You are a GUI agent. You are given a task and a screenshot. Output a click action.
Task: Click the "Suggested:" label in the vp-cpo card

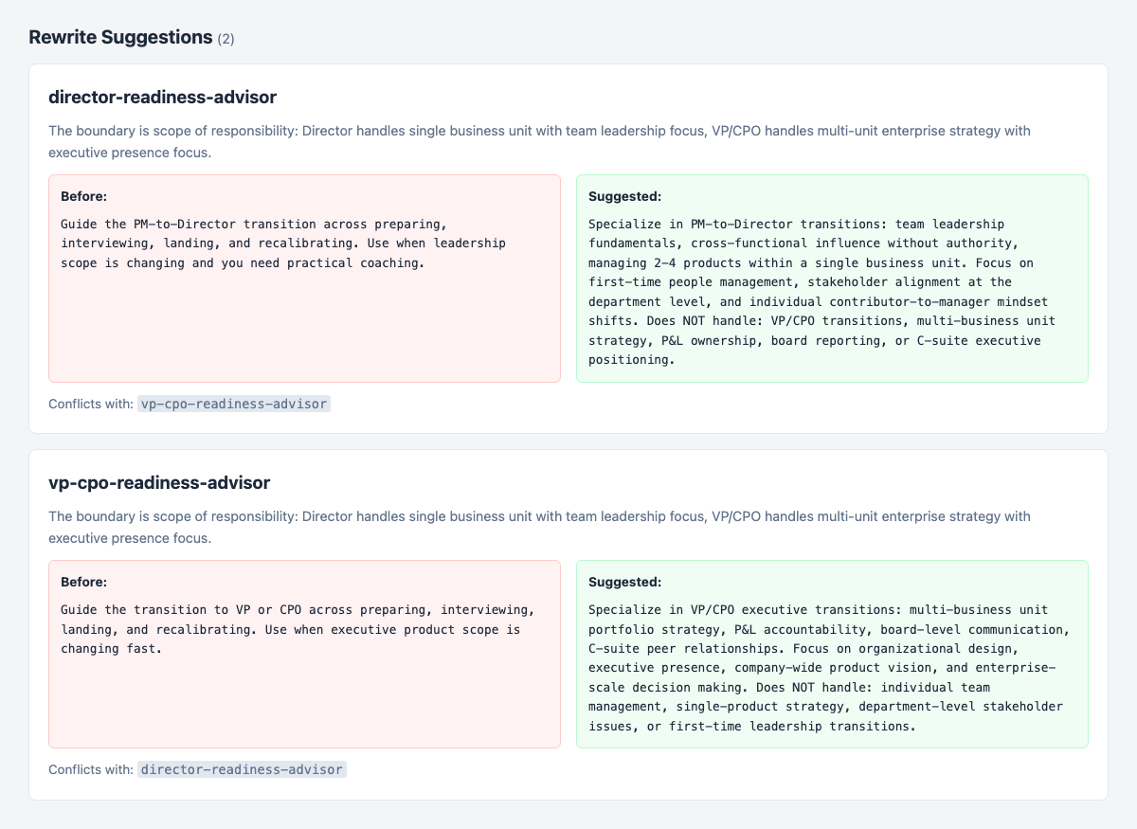tap(624, 583)
